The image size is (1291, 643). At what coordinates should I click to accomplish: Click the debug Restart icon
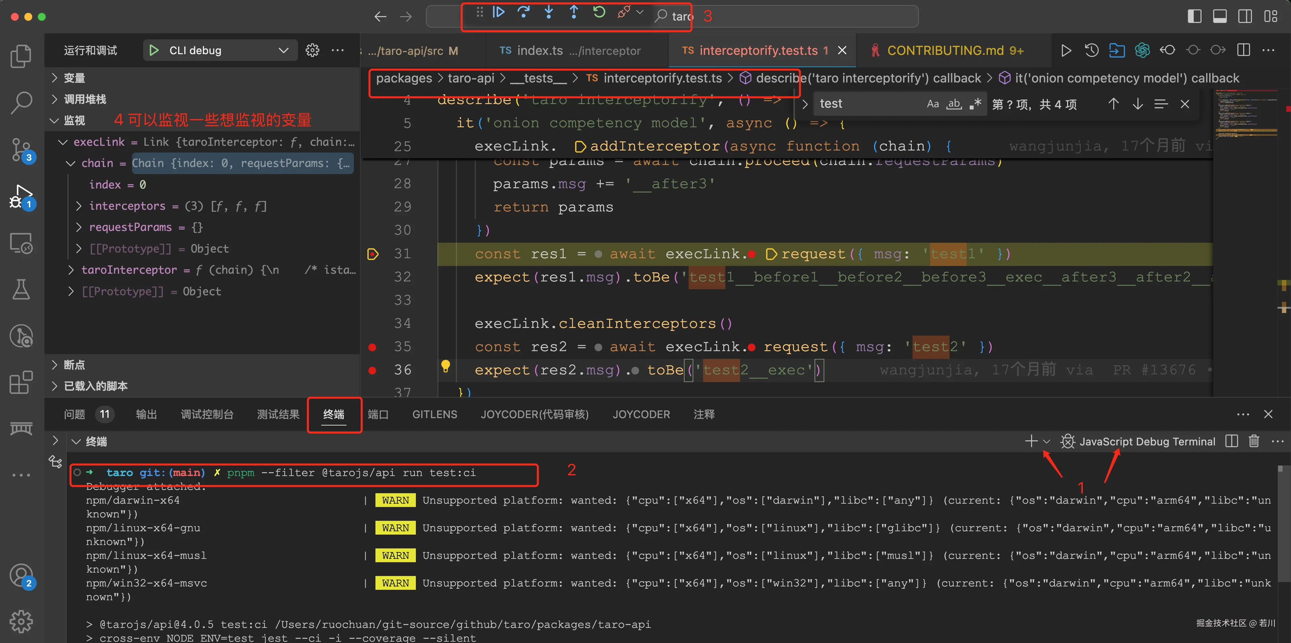click(599, 12)
